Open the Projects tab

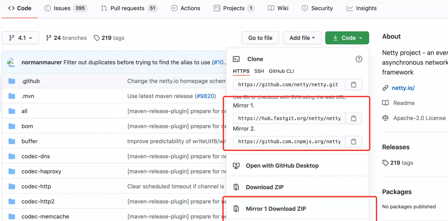tap(234, 8)
